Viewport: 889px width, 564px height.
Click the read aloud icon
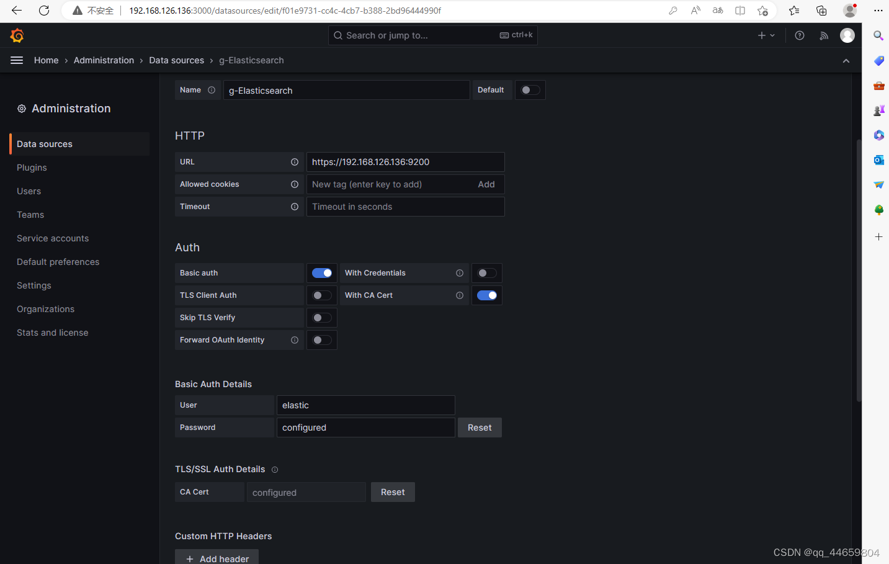[x=695, y=11]
